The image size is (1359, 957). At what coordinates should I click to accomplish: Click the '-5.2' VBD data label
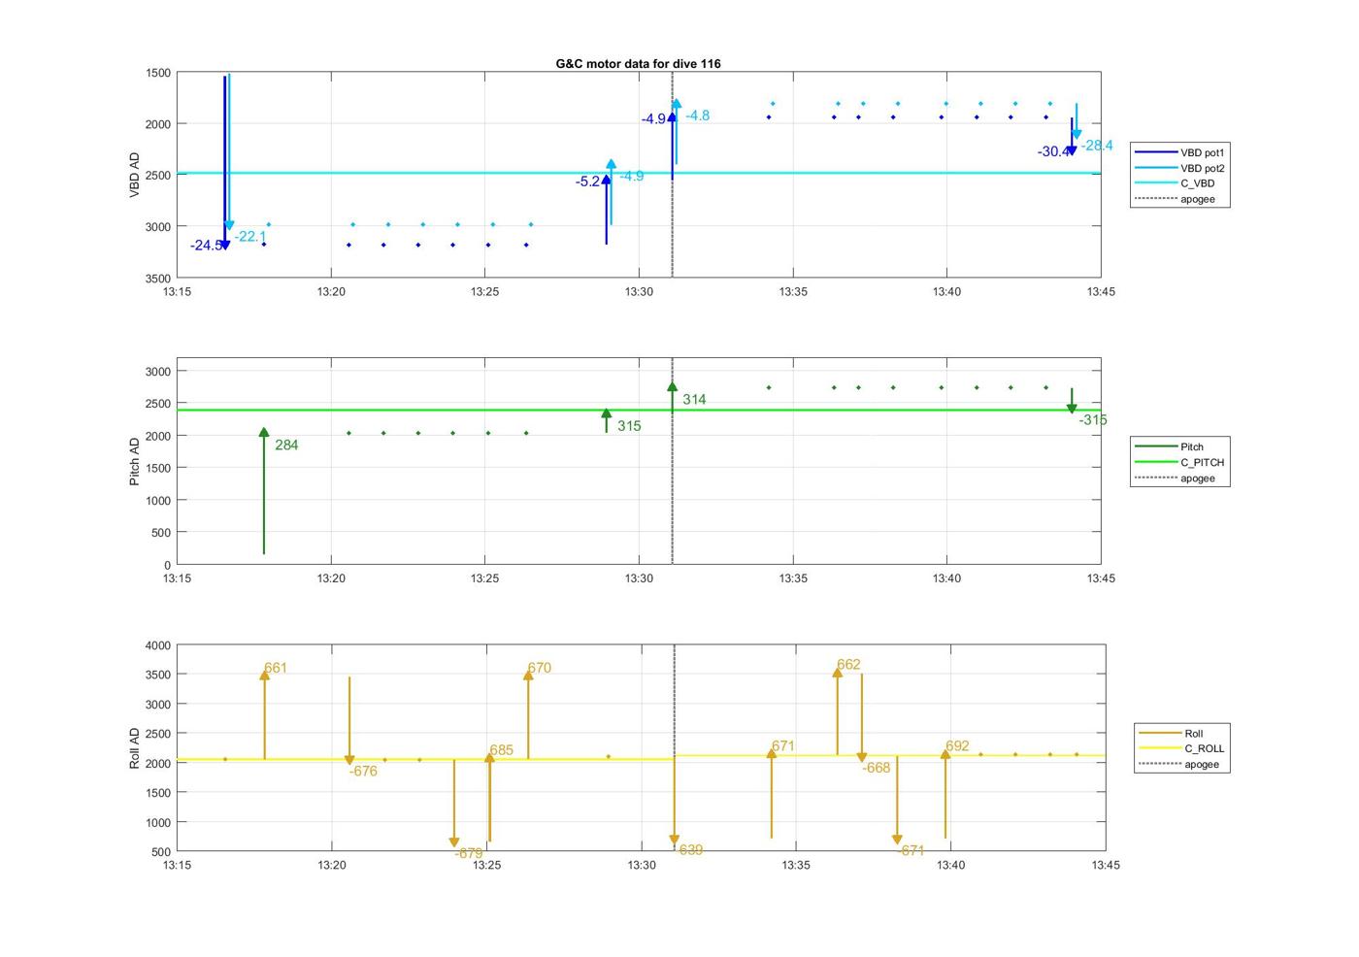point(587,181)
